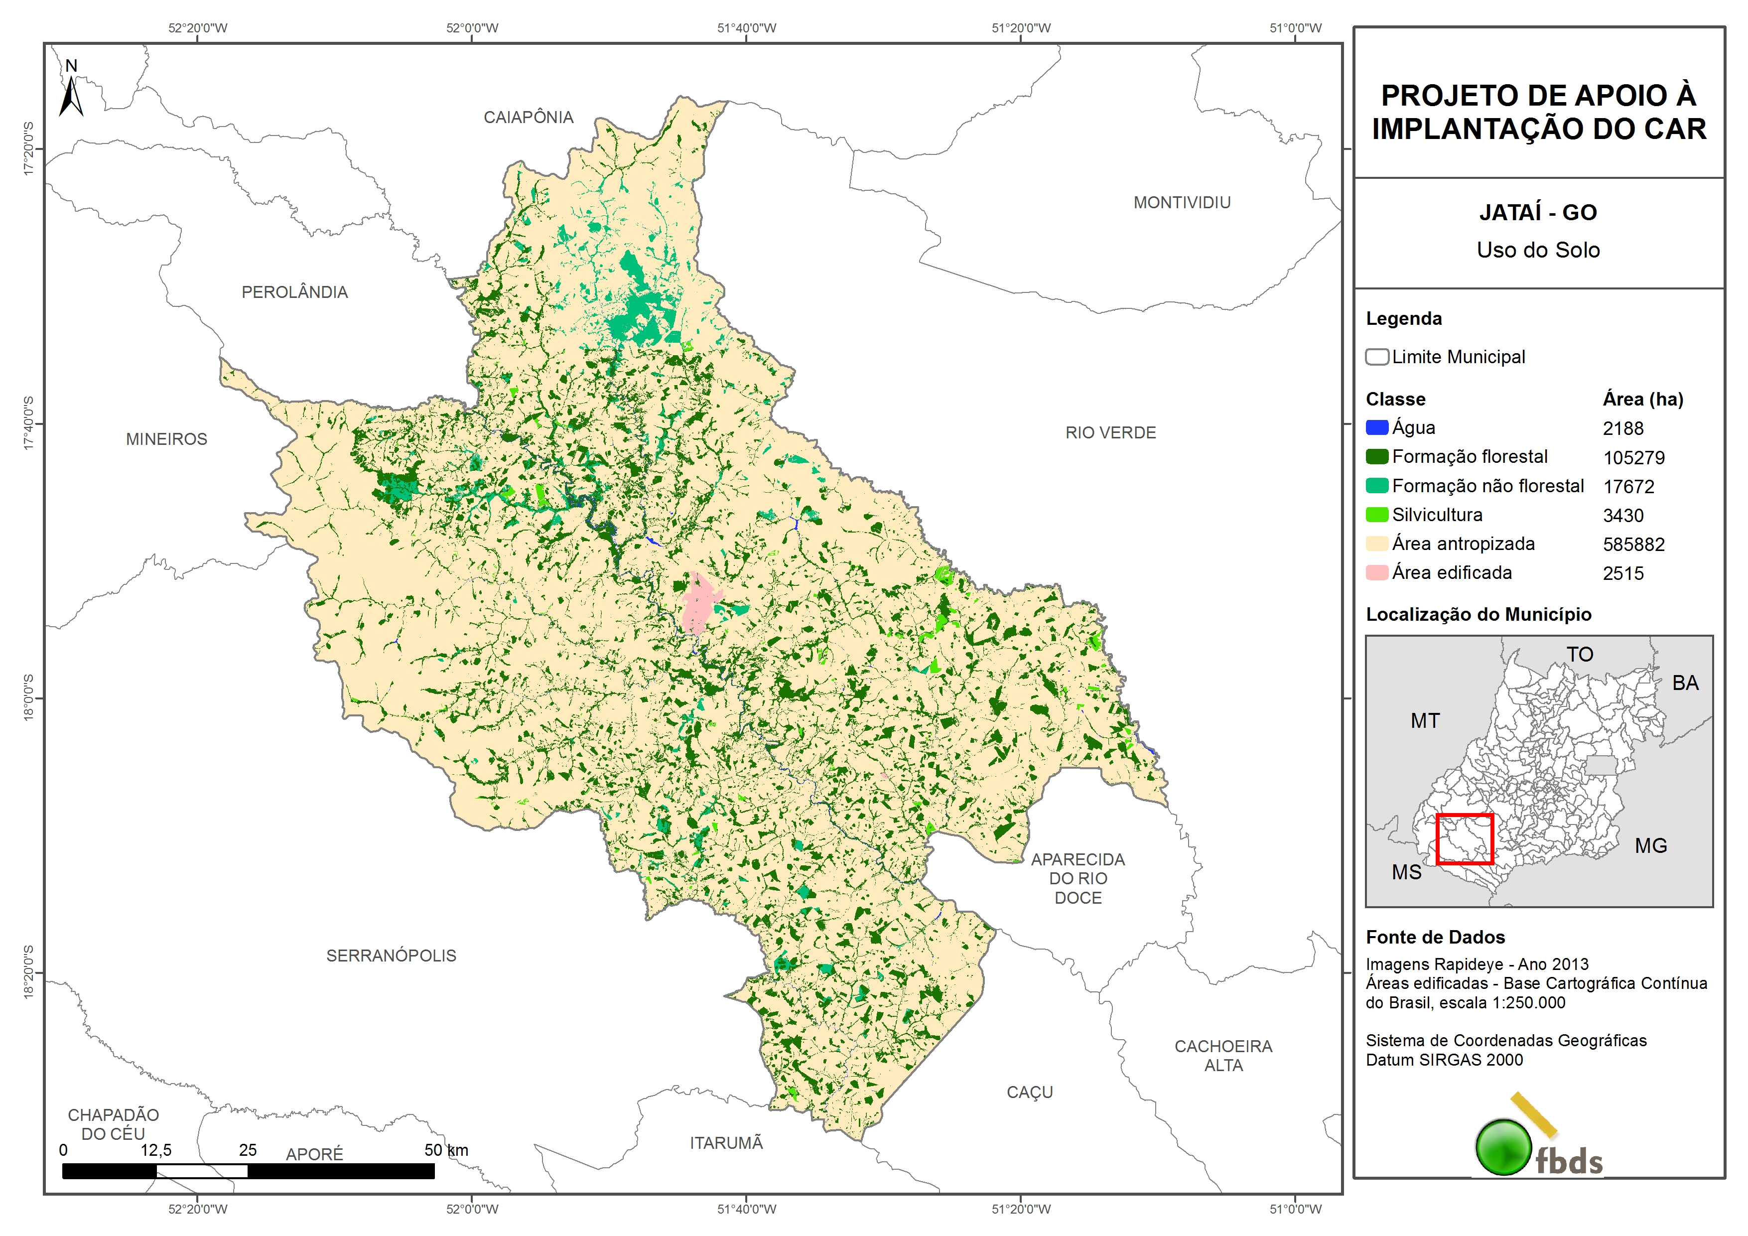Click the top 52°0'0"W longitude label

tap(472, 28)
